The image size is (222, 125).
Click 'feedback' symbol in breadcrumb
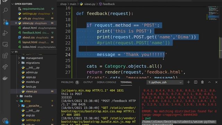coord(109,4)
